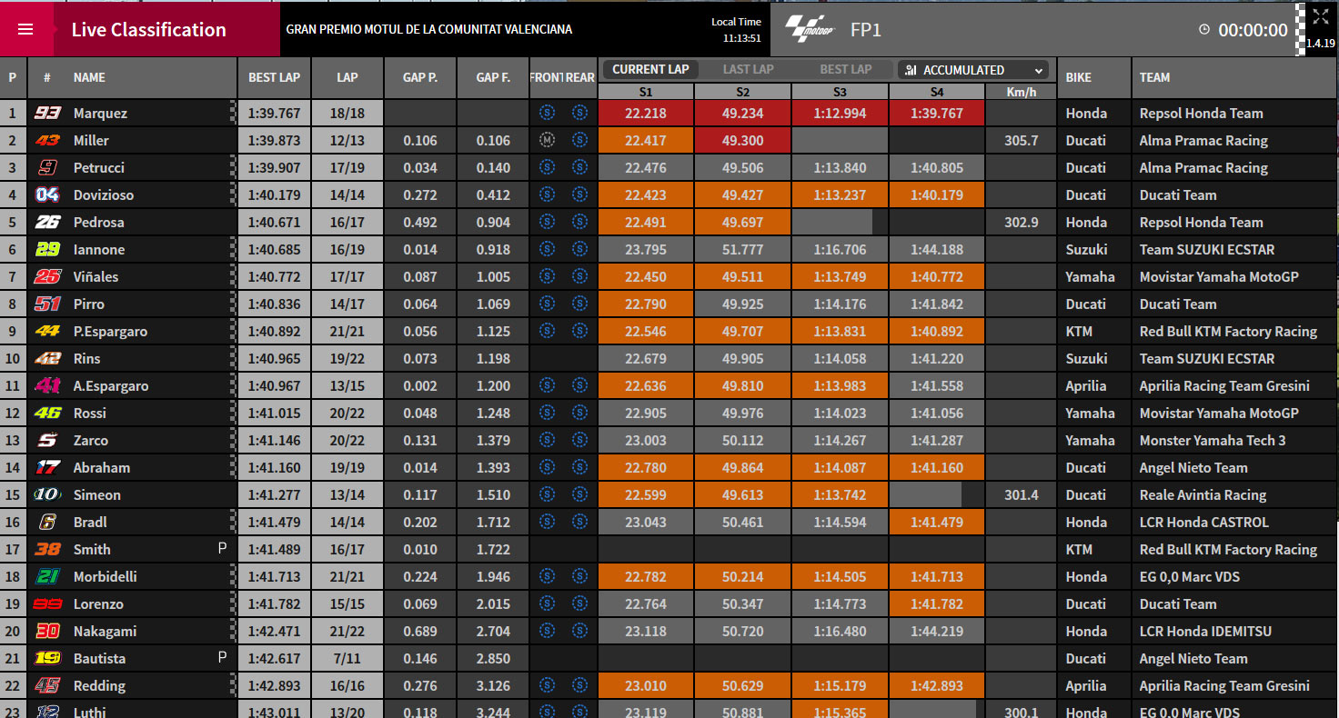The image size is (1339, 718).
Task: Click P.Espargaro's rear tyre icon
Action: (x=579, y=331)
